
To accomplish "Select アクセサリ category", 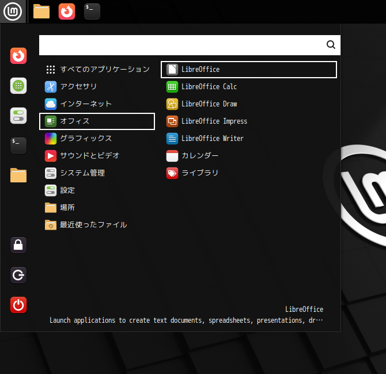I will pyautogui.click(x=97, y=87).
